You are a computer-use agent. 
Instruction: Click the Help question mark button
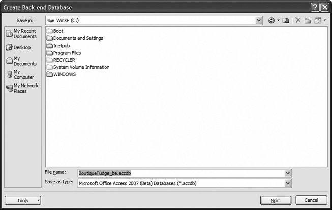pyautogui.click(x=315, y=7)
